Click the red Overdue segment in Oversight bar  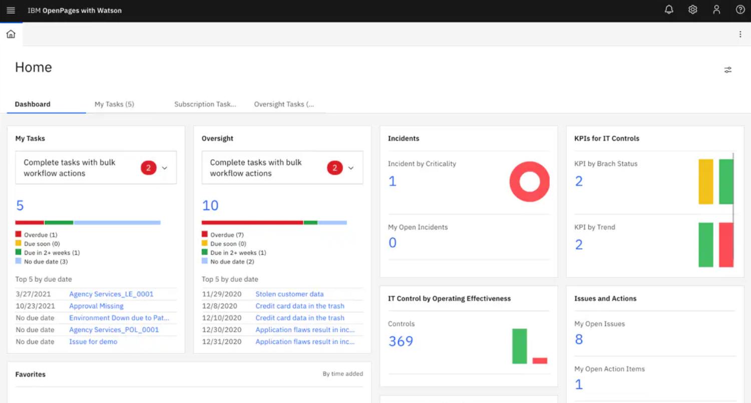tap(252, 222)
